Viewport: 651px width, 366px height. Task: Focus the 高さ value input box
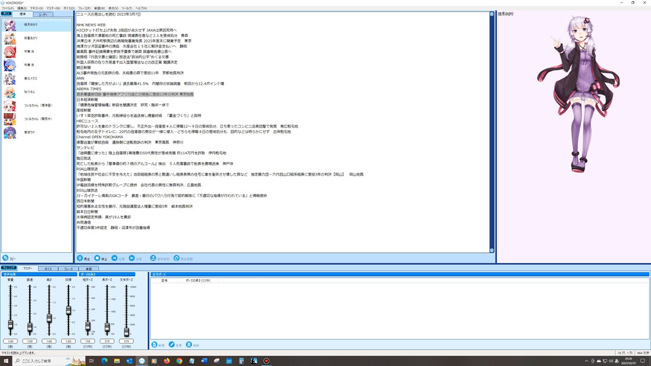coord(49,341)
